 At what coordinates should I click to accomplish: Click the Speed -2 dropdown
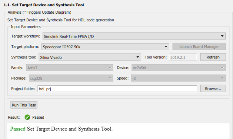click(x=178, y=78)
